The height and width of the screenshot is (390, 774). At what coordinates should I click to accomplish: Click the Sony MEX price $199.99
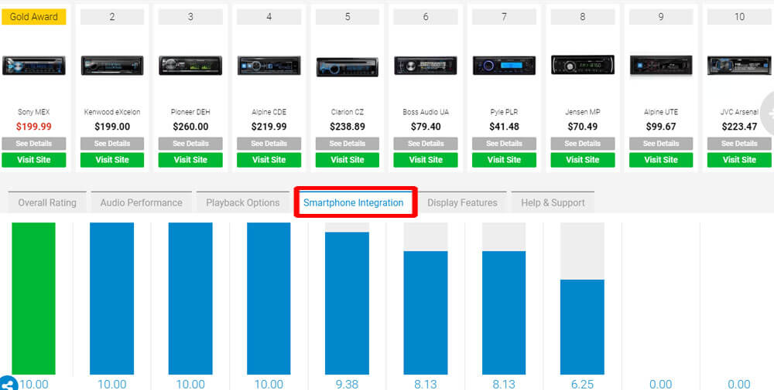coord(33,127)
